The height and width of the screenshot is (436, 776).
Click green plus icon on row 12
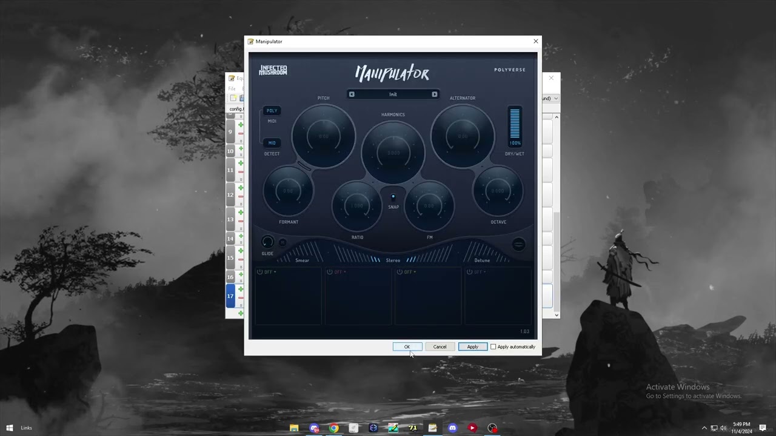coord(241,188)
